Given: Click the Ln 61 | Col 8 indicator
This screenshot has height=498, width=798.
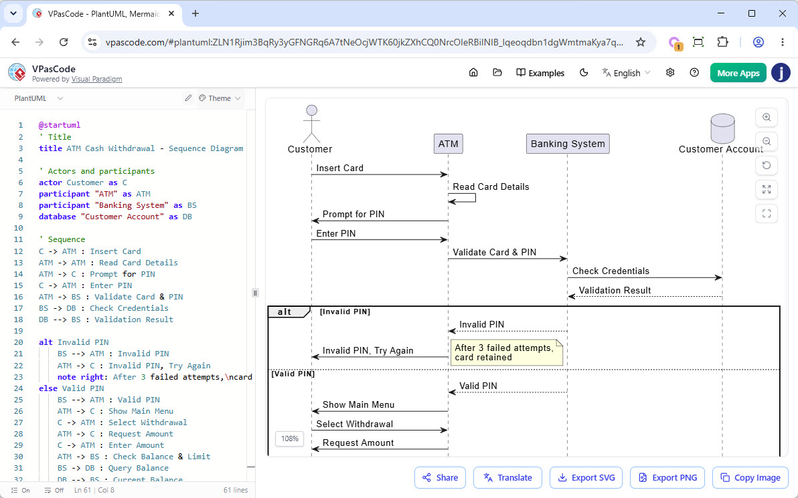Looking at the screenshot, I should 94,491.
